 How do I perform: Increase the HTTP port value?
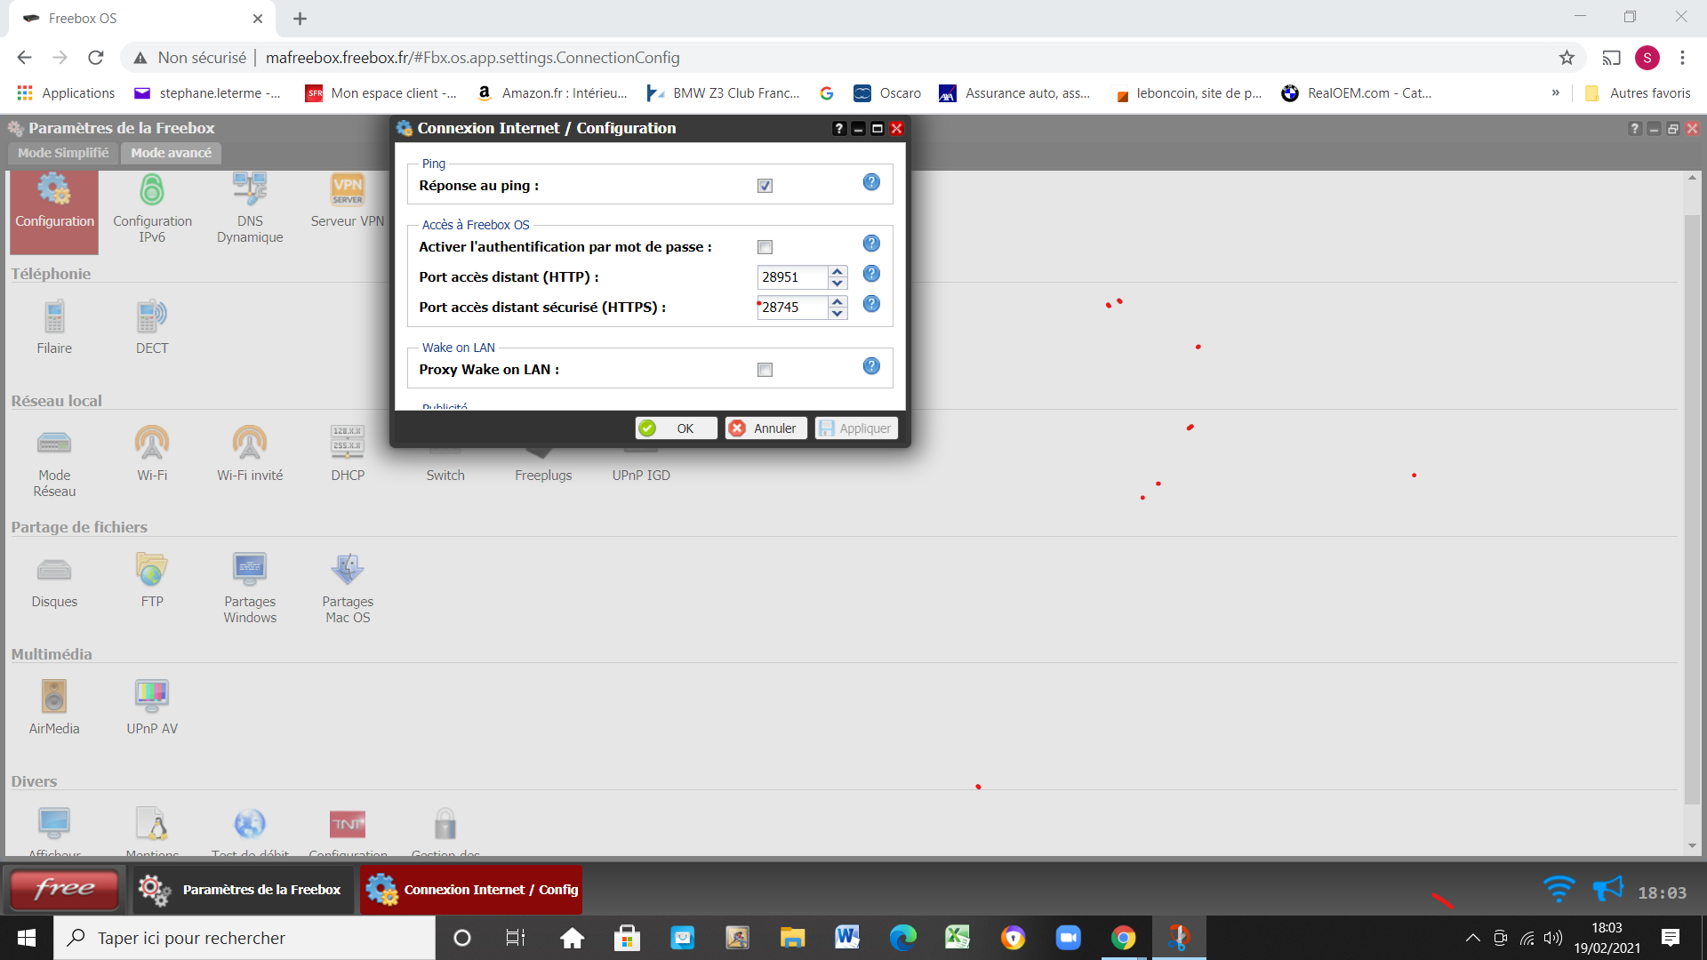coord(837,271)
